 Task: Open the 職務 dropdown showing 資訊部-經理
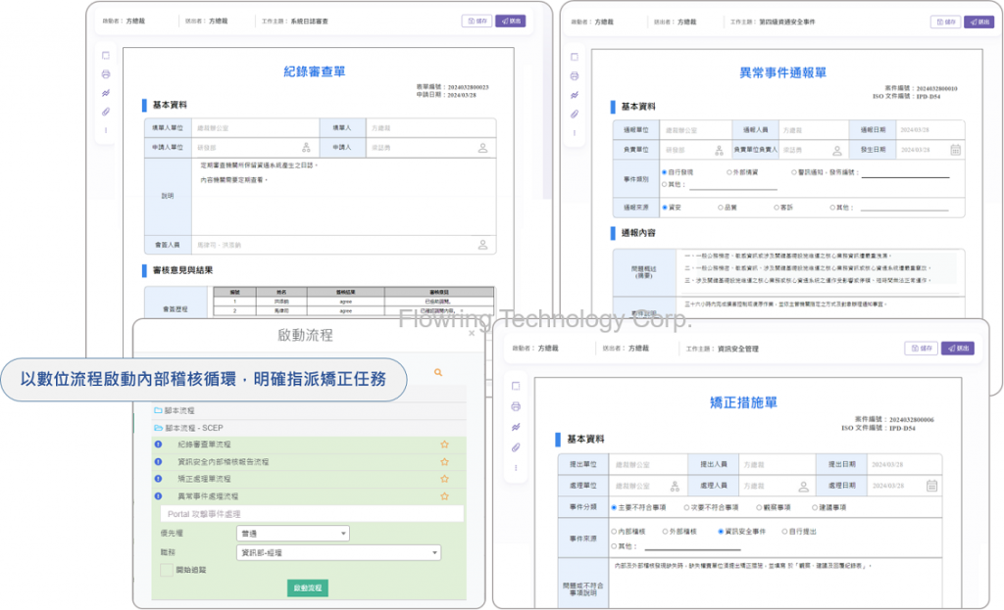pos(338,553)
